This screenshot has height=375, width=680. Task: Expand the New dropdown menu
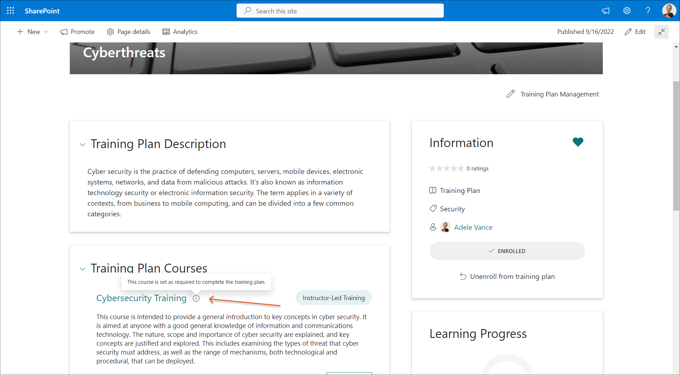(32, 32)
